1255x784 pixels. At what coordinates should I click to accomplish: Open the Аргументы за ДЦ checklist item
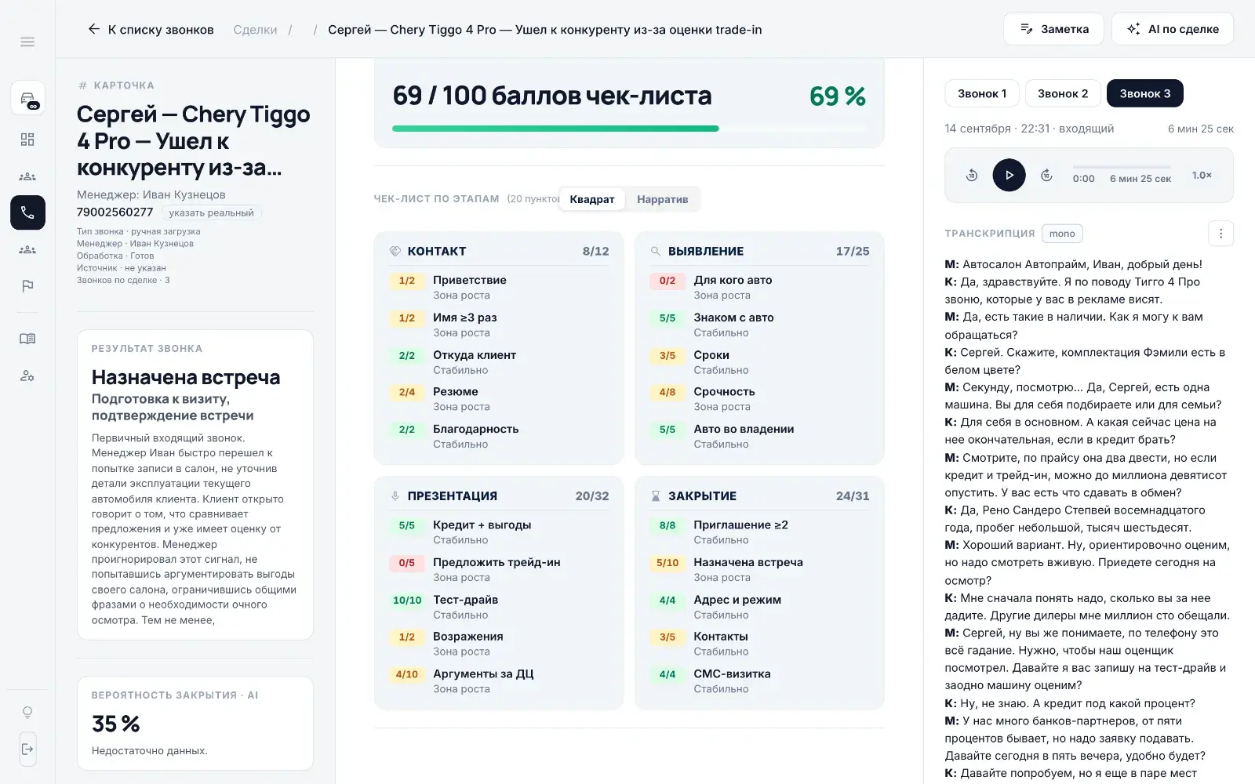(499, 681)
